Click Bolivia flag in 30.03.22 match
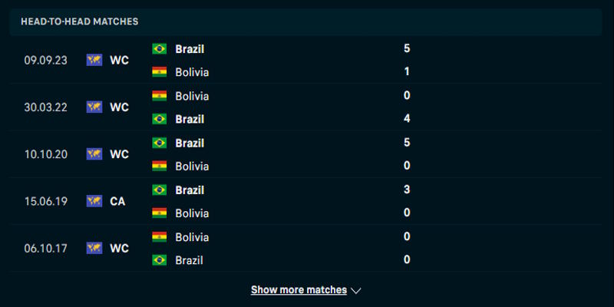The image size is (614, 307). point(160,96)
